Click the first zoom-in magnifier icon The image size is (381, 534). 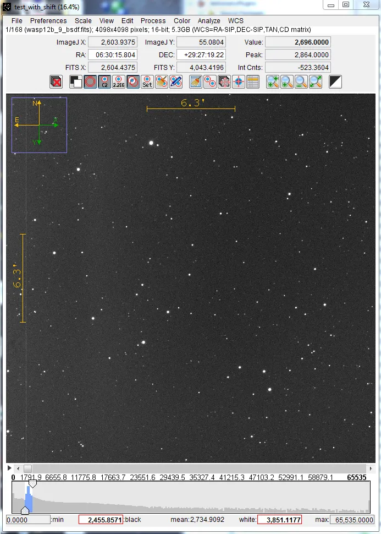coord(273,82)
